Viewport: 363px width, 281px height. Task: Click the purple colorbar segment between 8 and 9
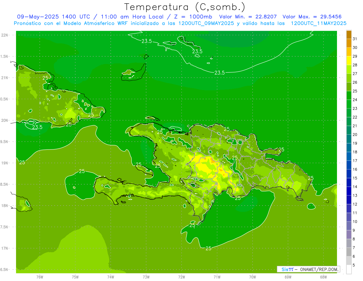coord(349,235)
